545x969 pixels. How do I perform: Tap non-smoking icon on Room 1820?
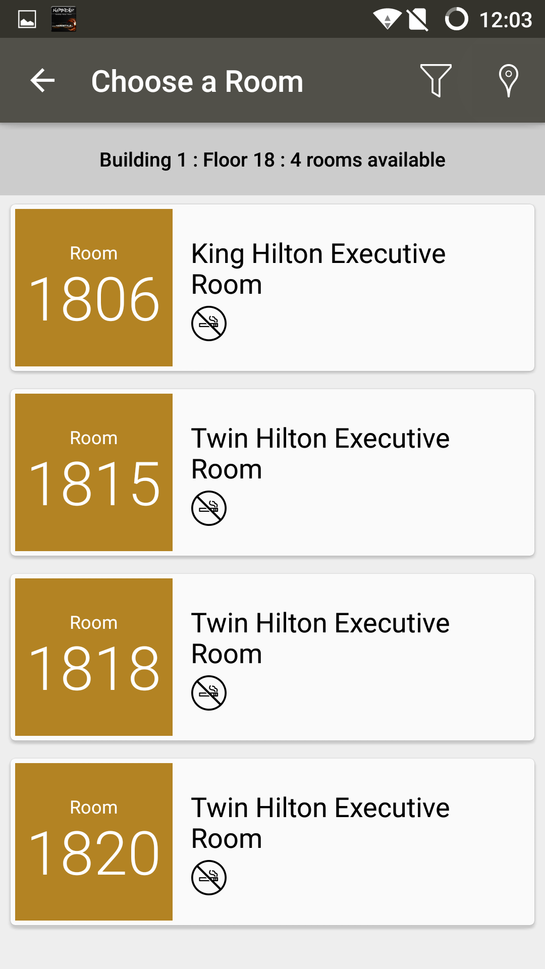[x=208, y=878]
